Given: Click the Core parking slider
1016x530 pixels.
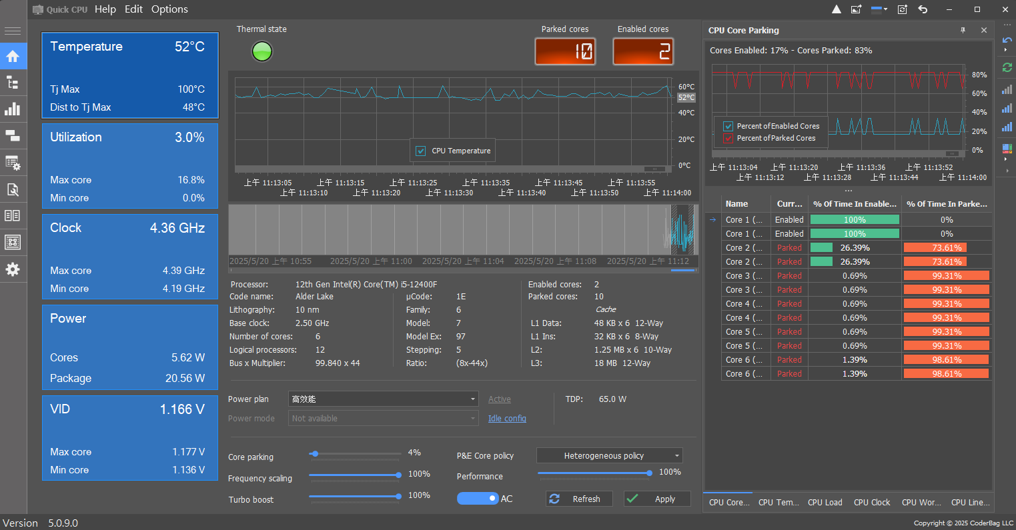Looking at the screenshot, I should pyautogui.click(x=354, y=454).
